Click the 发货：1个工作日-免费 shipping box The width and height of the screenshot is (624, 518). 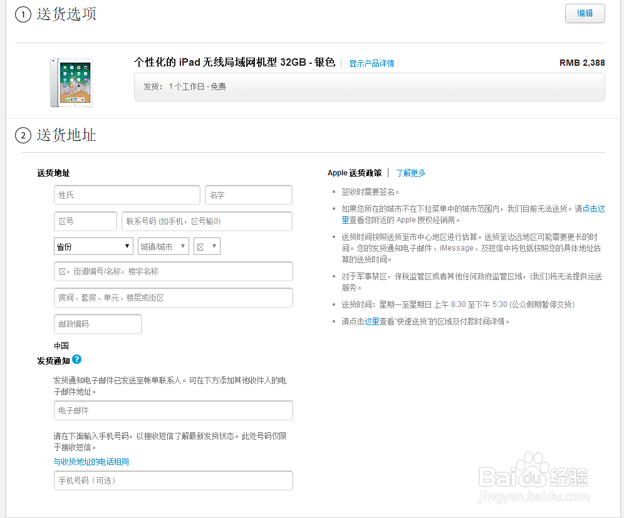(369, 87)
